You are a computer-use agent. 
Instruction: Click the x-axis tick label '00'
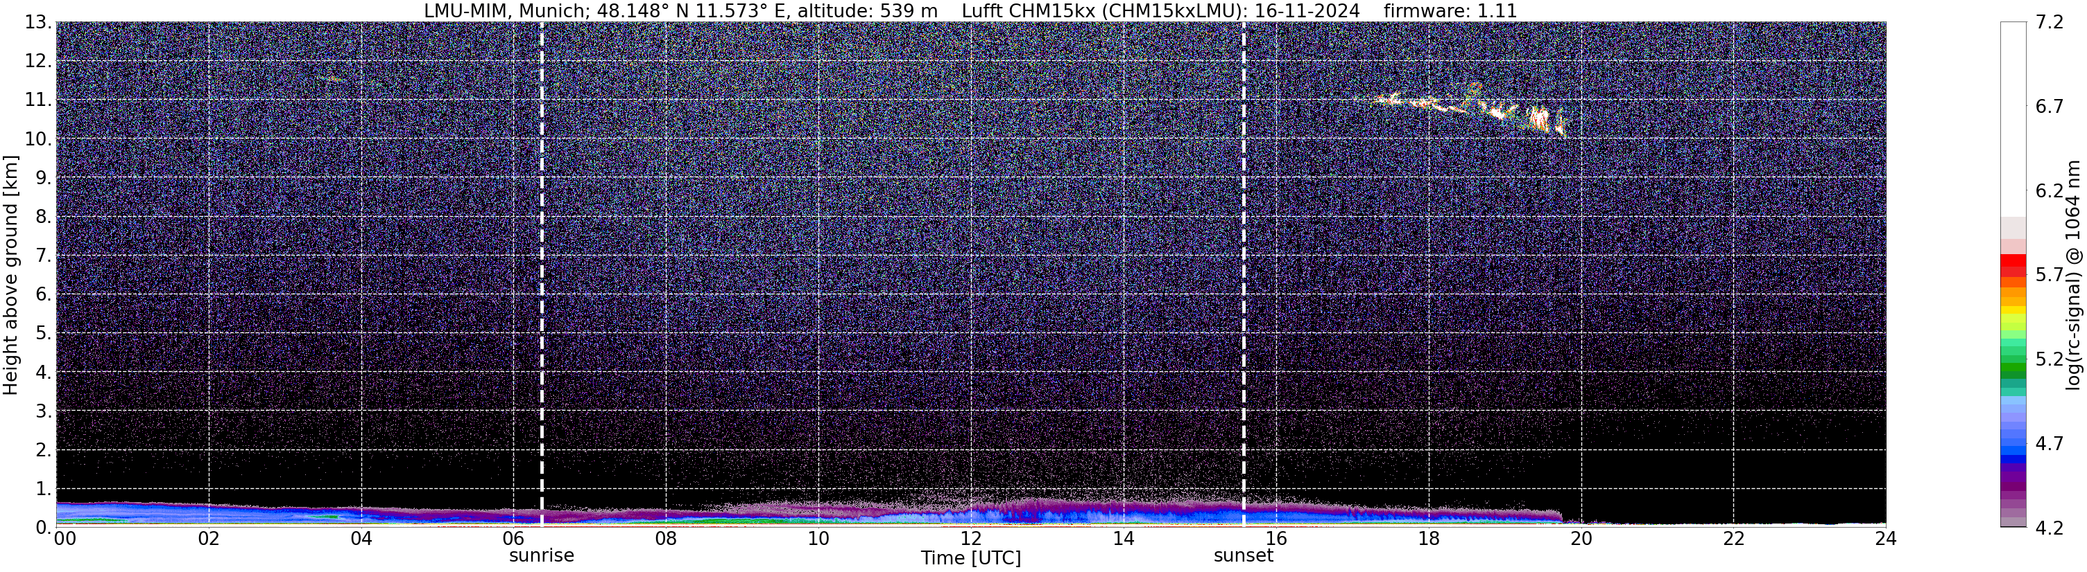[65, 539]
